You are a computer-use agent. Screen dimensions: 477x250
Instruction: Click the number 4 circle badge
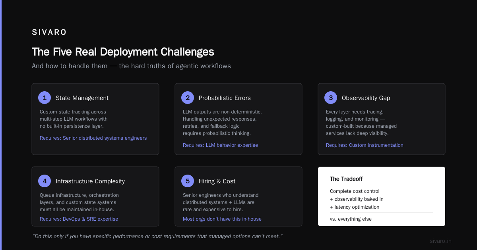click(x=45, y=181)
